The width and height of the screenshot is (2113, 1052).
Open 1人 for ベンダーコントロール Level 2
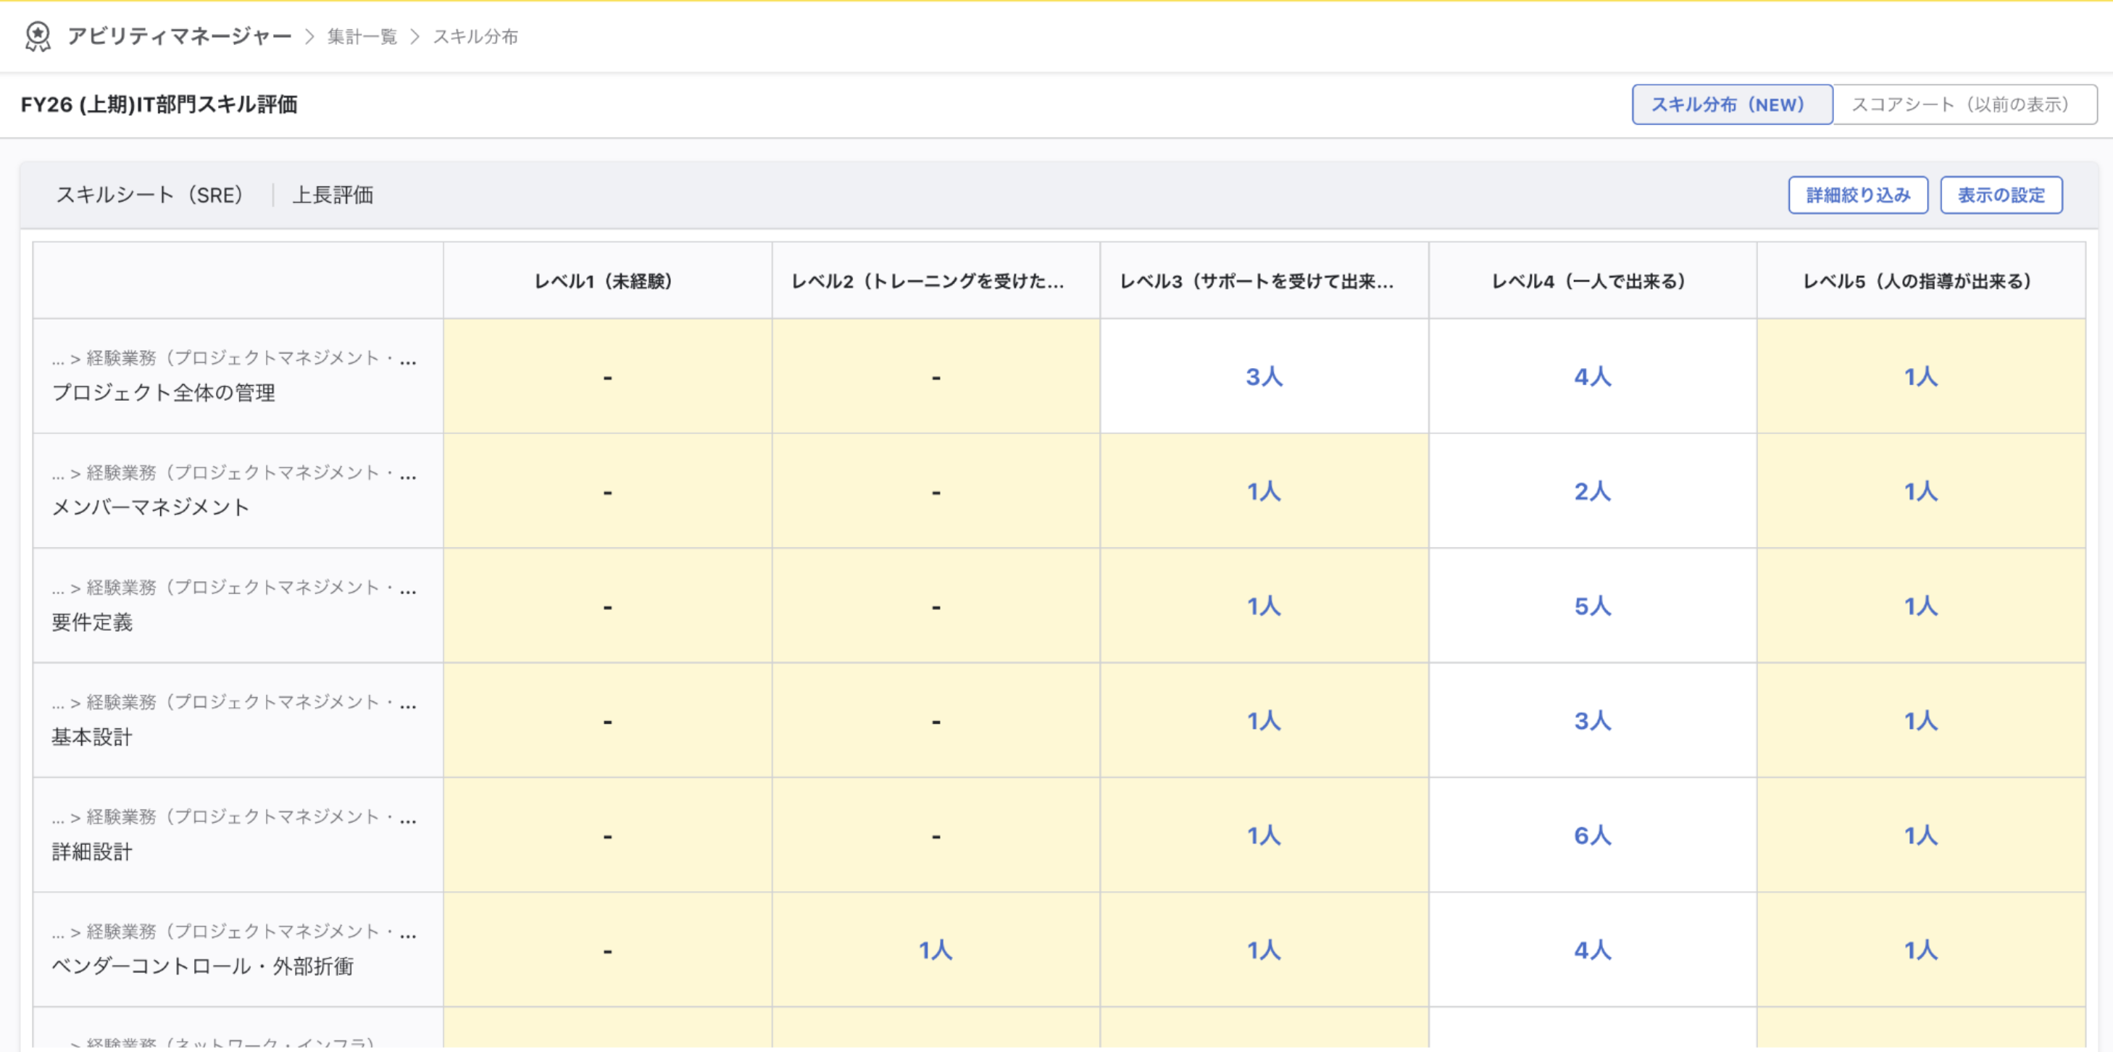[x=936, y=951]
